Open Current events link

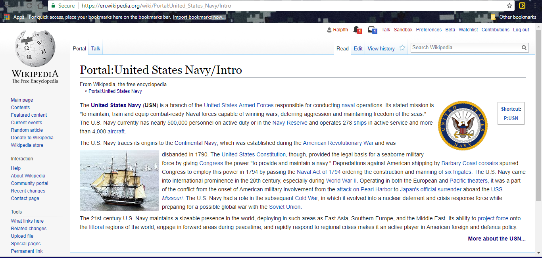(26, 123)
